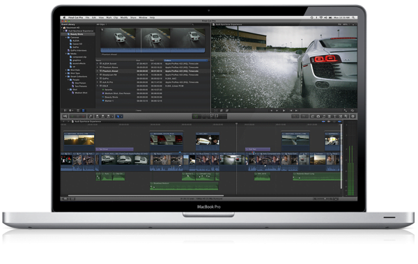Open Spotlight search in menu bar
The image size is (418, 264).
tap(353, 17)
